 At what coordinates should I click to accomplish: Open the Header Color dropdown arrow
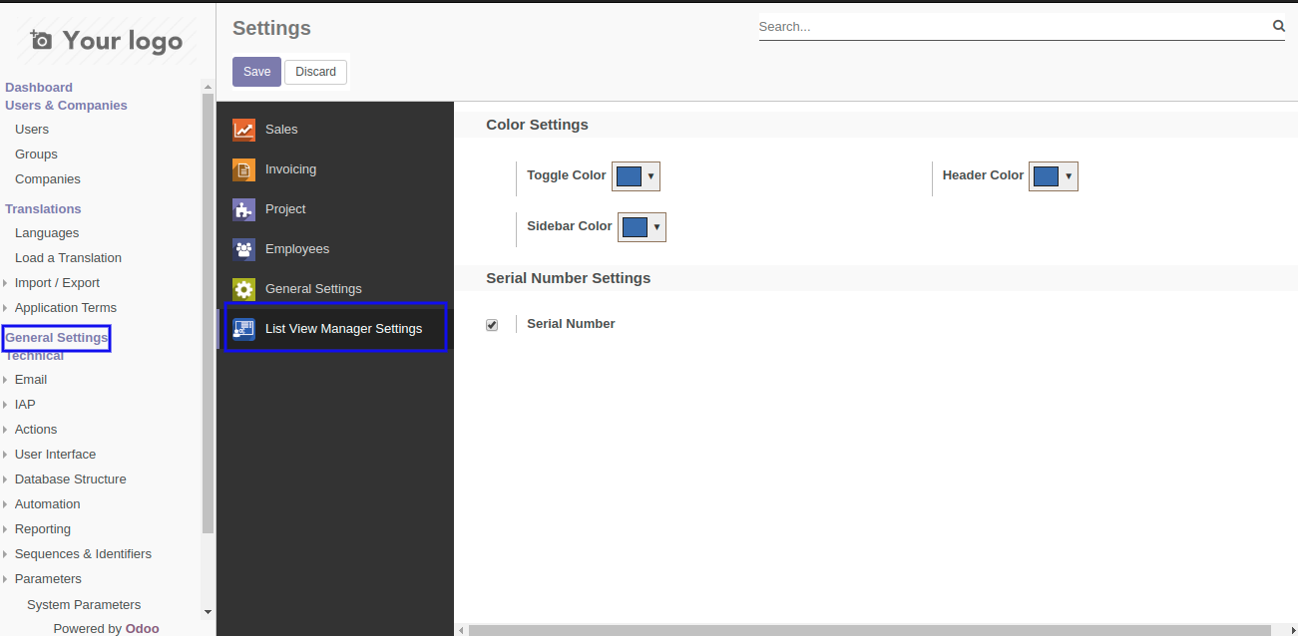[1069, 176]
